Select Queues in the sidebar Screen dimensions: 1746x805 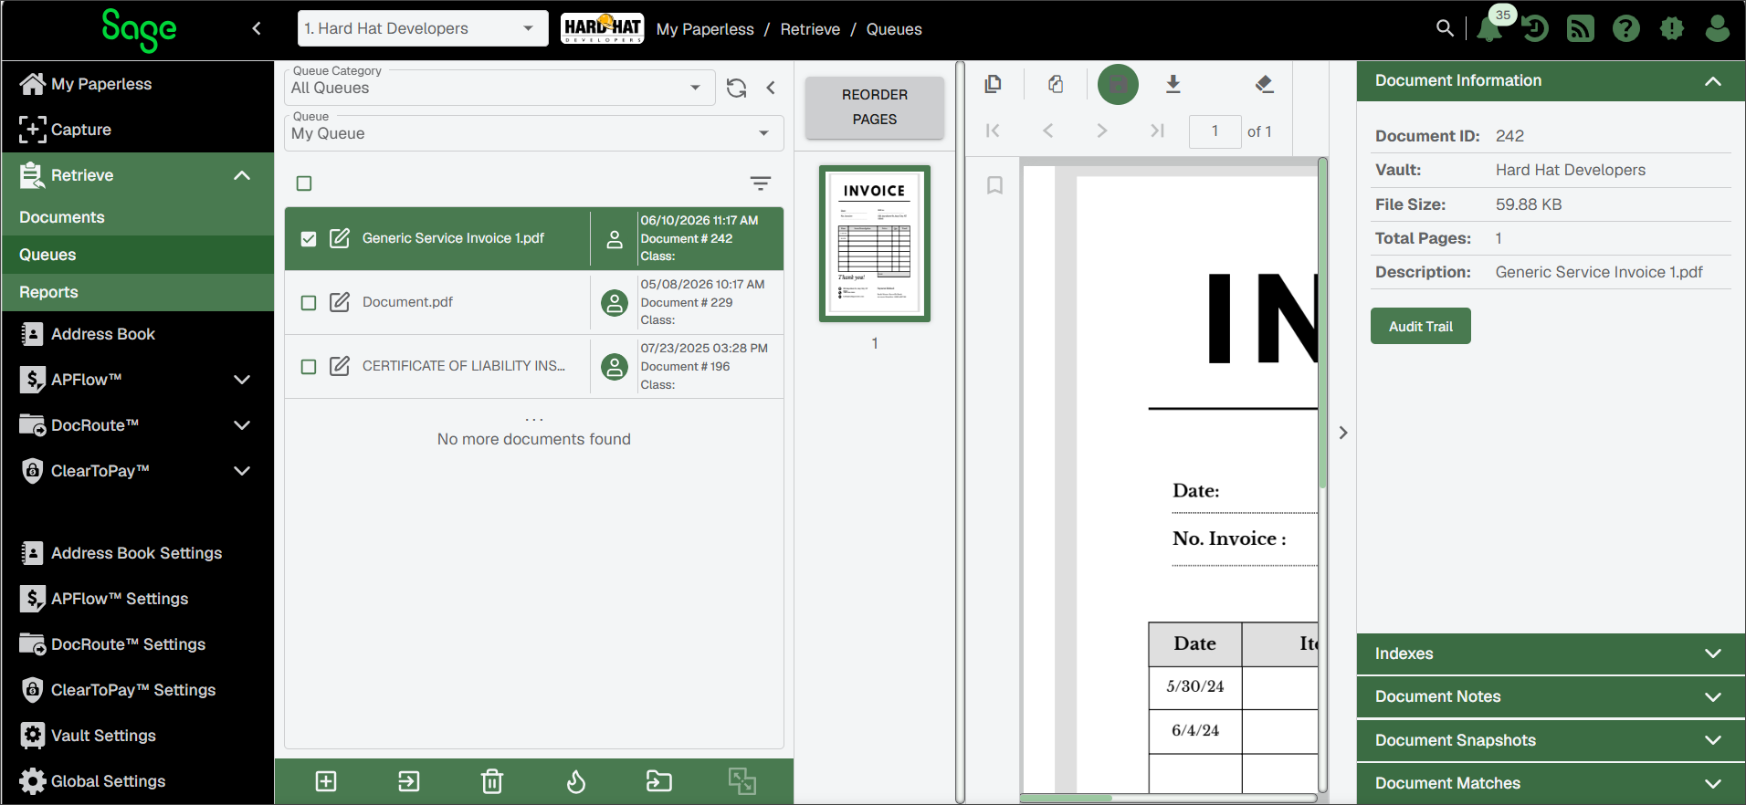tap(138, 255)
